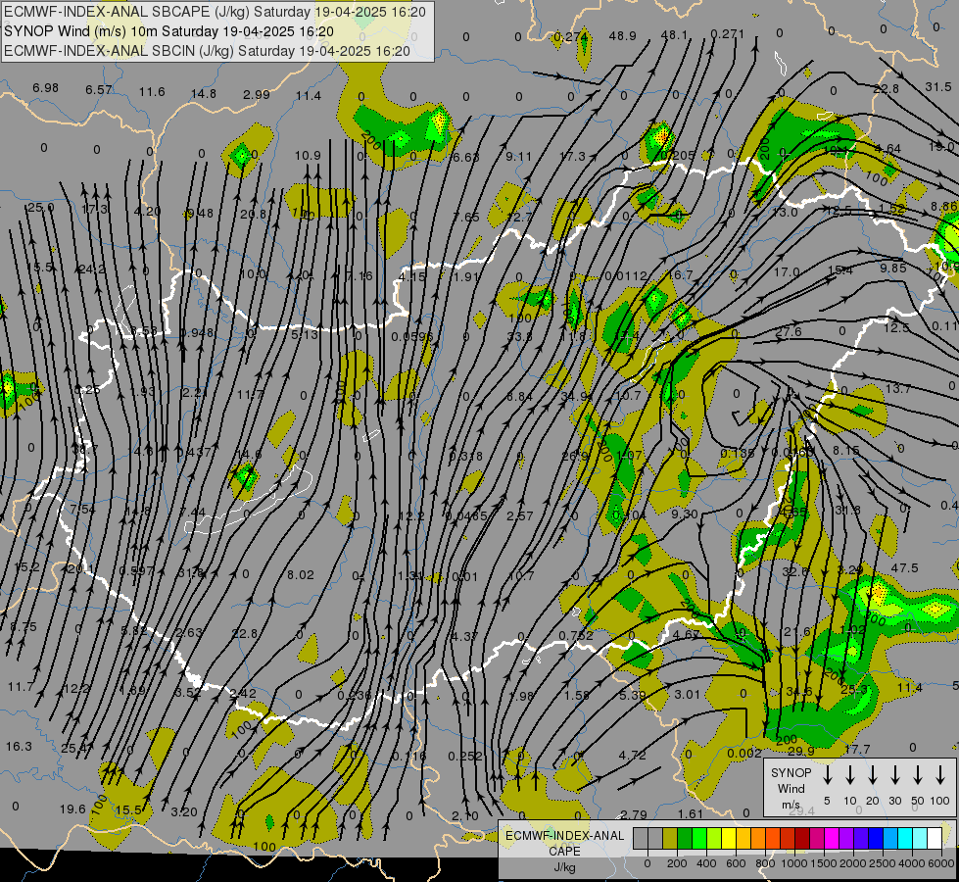959x882 pixels.
Task: Click the 0.274 value on the map
Action: tap(570, 37)
